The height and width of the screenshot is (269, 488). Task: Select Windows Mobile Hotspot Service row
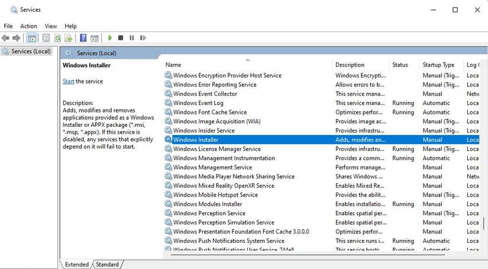coord(215,195)
